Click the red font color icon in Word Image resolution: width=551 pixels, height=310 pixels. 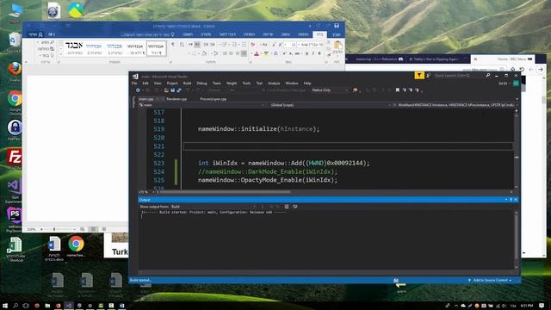pos(257,53)
